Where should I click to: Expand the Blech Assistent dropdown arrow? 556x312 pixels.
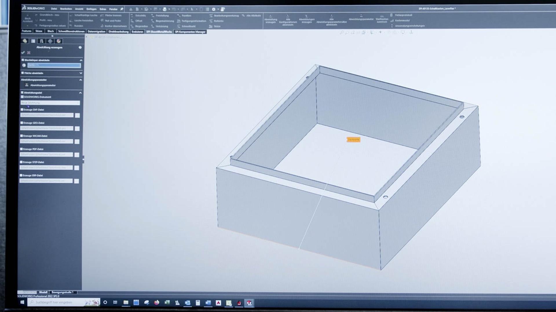click(28, 25)
